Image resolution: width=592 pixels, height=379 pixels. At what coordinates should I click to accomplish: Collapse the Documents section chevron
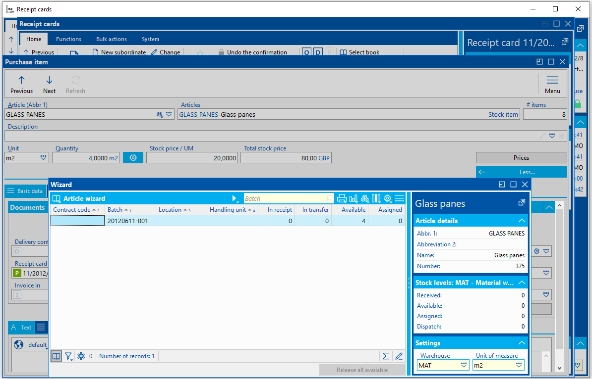pyautogui.click(x=549, y=207)
